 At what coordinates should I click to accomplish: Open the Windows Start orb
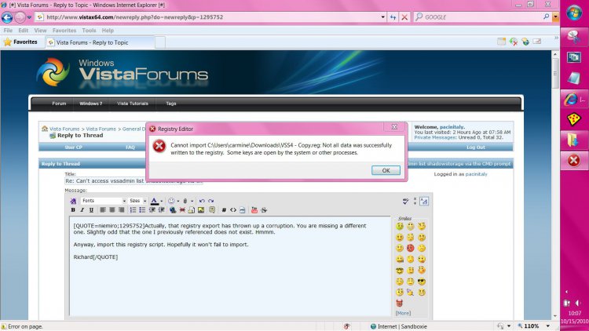click(574, 13)
